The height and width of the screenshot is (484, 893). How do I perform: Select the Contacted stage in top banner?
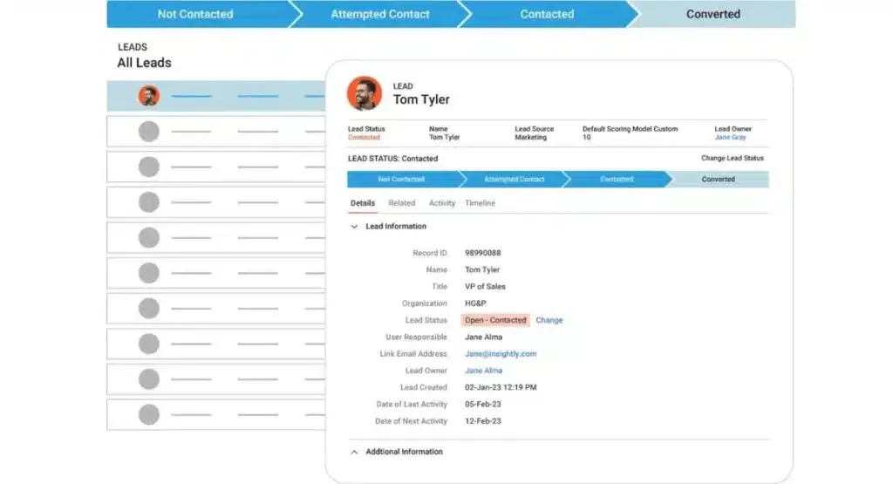pyautogui.click(x=547, y=14)
